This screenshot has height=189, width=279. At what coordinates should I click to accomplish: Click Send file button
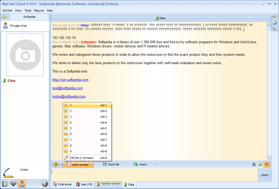pyautogui.click(x=111, y=164)
